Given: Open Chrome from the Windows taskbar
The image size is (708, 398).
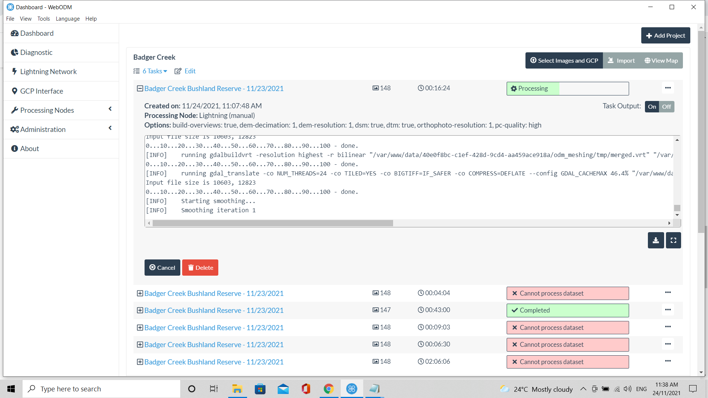Looking at the screenshot, I should click(x=329, y=389).
